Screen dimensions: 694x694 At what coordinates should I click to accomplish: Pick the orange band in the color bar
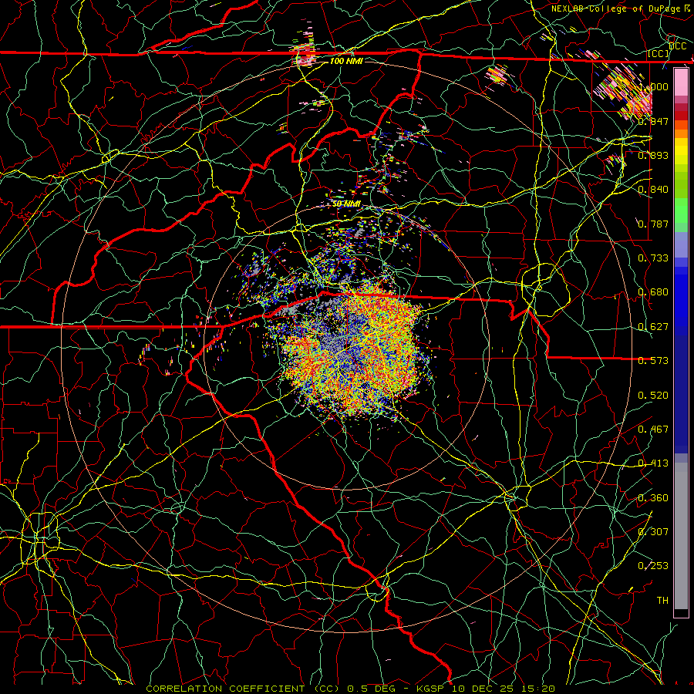point(681,133)
